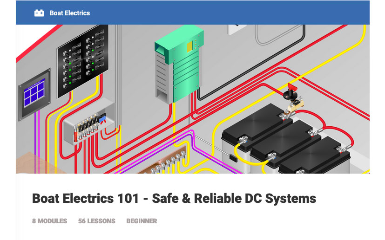The width and height of the screenshot is (385, 240).
Task: Click the white wall outlet at top
Action: coord(237,29)
